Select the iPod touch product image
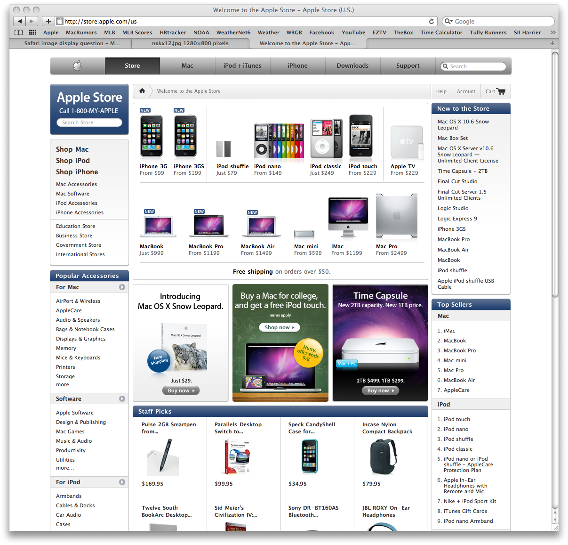Image resolution: width=568 pixels, height=545 pixels. pos(361,137)
